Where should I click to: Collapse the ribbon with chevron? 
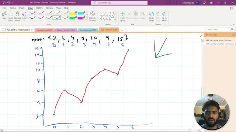(x=234, y=25)
